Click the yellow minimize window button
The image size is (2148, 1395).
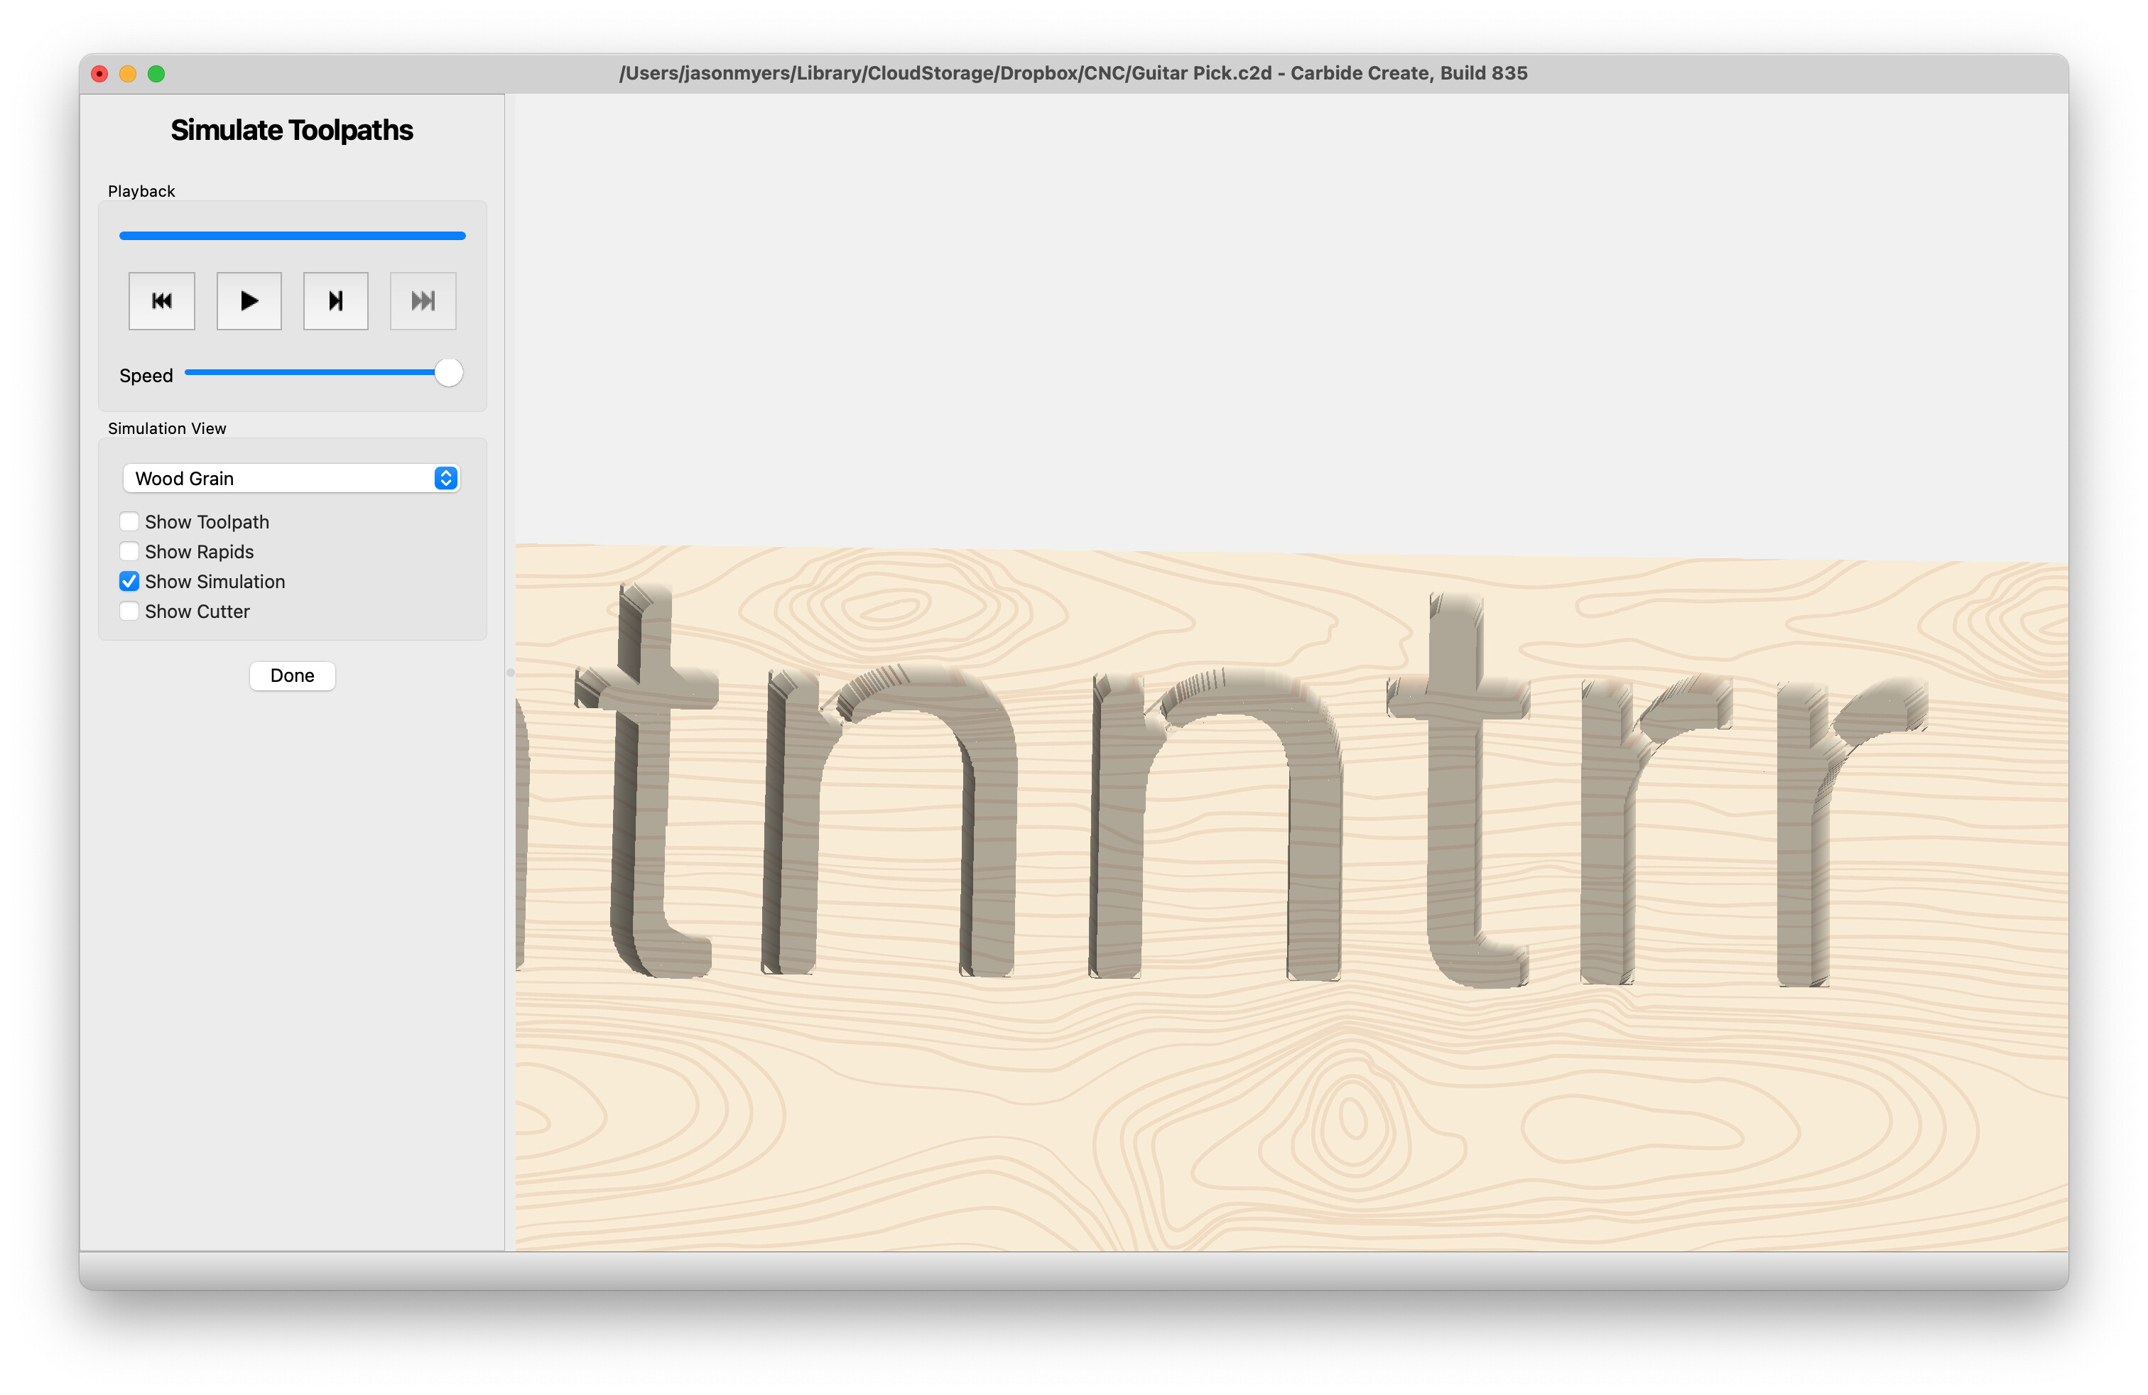click(x=128, y=74)
